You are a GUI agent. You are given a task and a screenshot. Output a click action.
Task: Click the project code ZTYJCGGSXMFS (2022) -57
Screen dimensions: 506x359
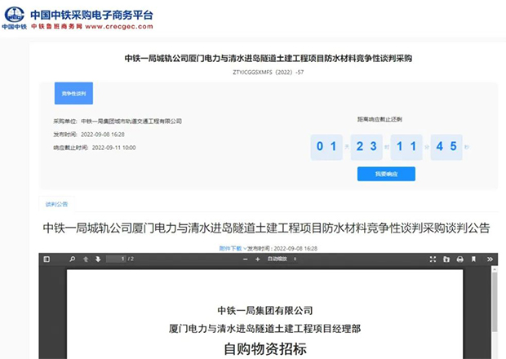pyautogui.click(x=269, y=73)
